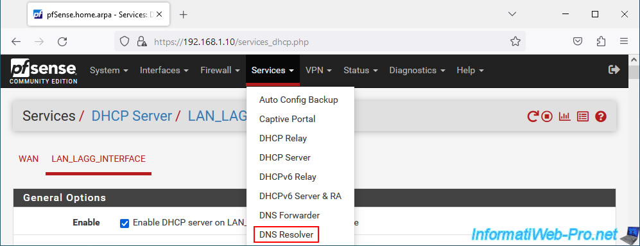
Task: Reload the current page
Action: [x=62, y=41]
